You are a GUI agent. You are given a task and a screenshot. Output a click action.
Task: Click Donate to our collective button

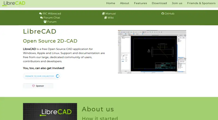[42, 76]
